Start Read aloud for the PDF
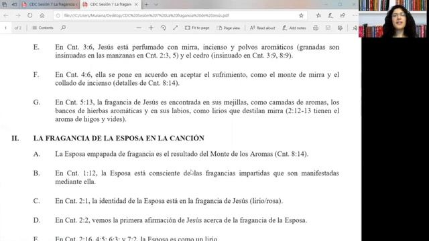The height and width of the screenshot is (241, 429). (262, 28)
